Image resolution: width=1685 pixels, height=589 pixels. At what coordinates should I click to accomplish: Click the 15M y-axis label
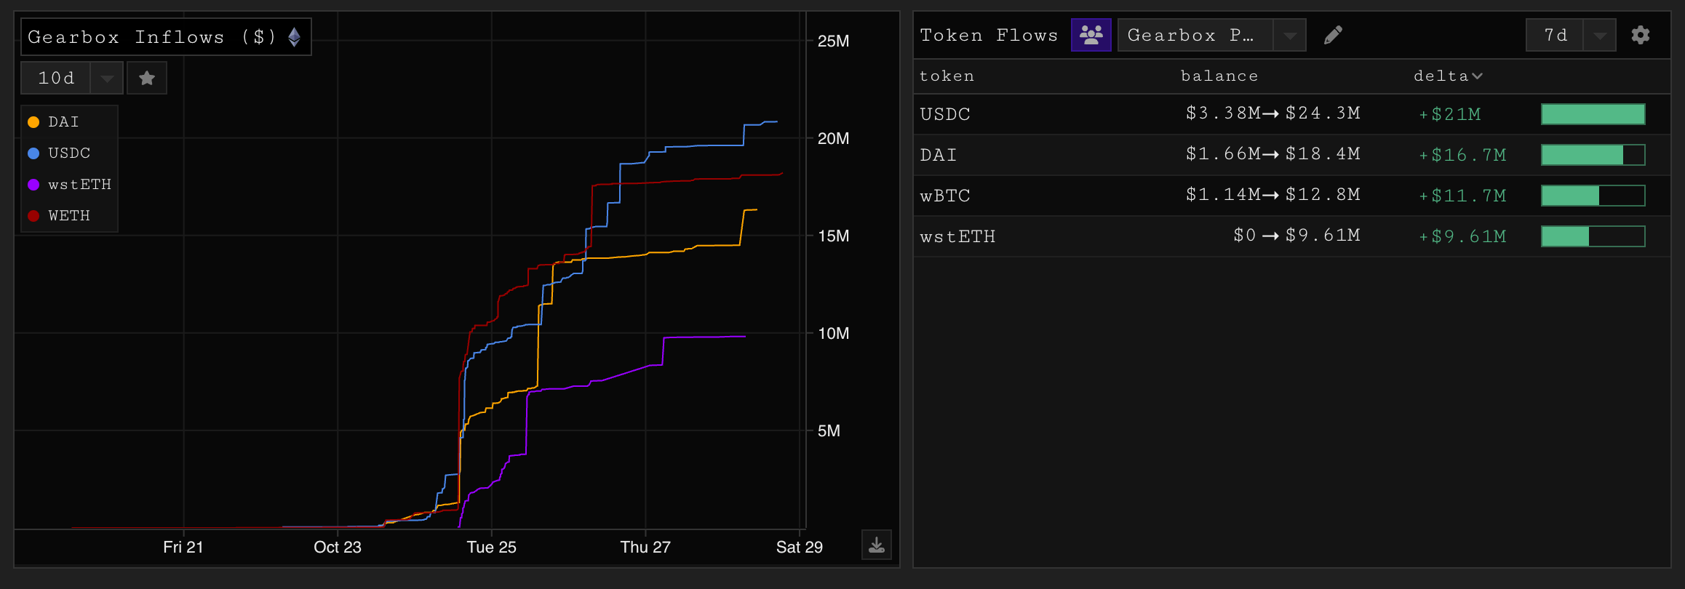833,236
